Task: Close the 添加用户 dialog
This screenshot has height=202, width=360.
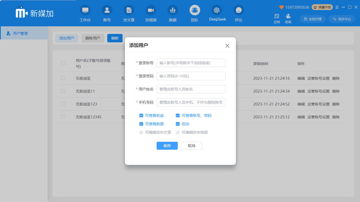Action: coord(227,46)
